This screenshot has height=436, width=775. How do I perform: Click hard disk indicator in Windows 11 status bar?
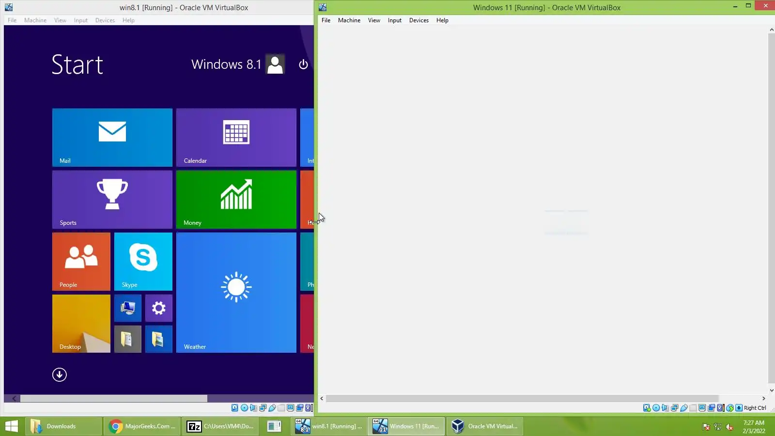point(647,408)
